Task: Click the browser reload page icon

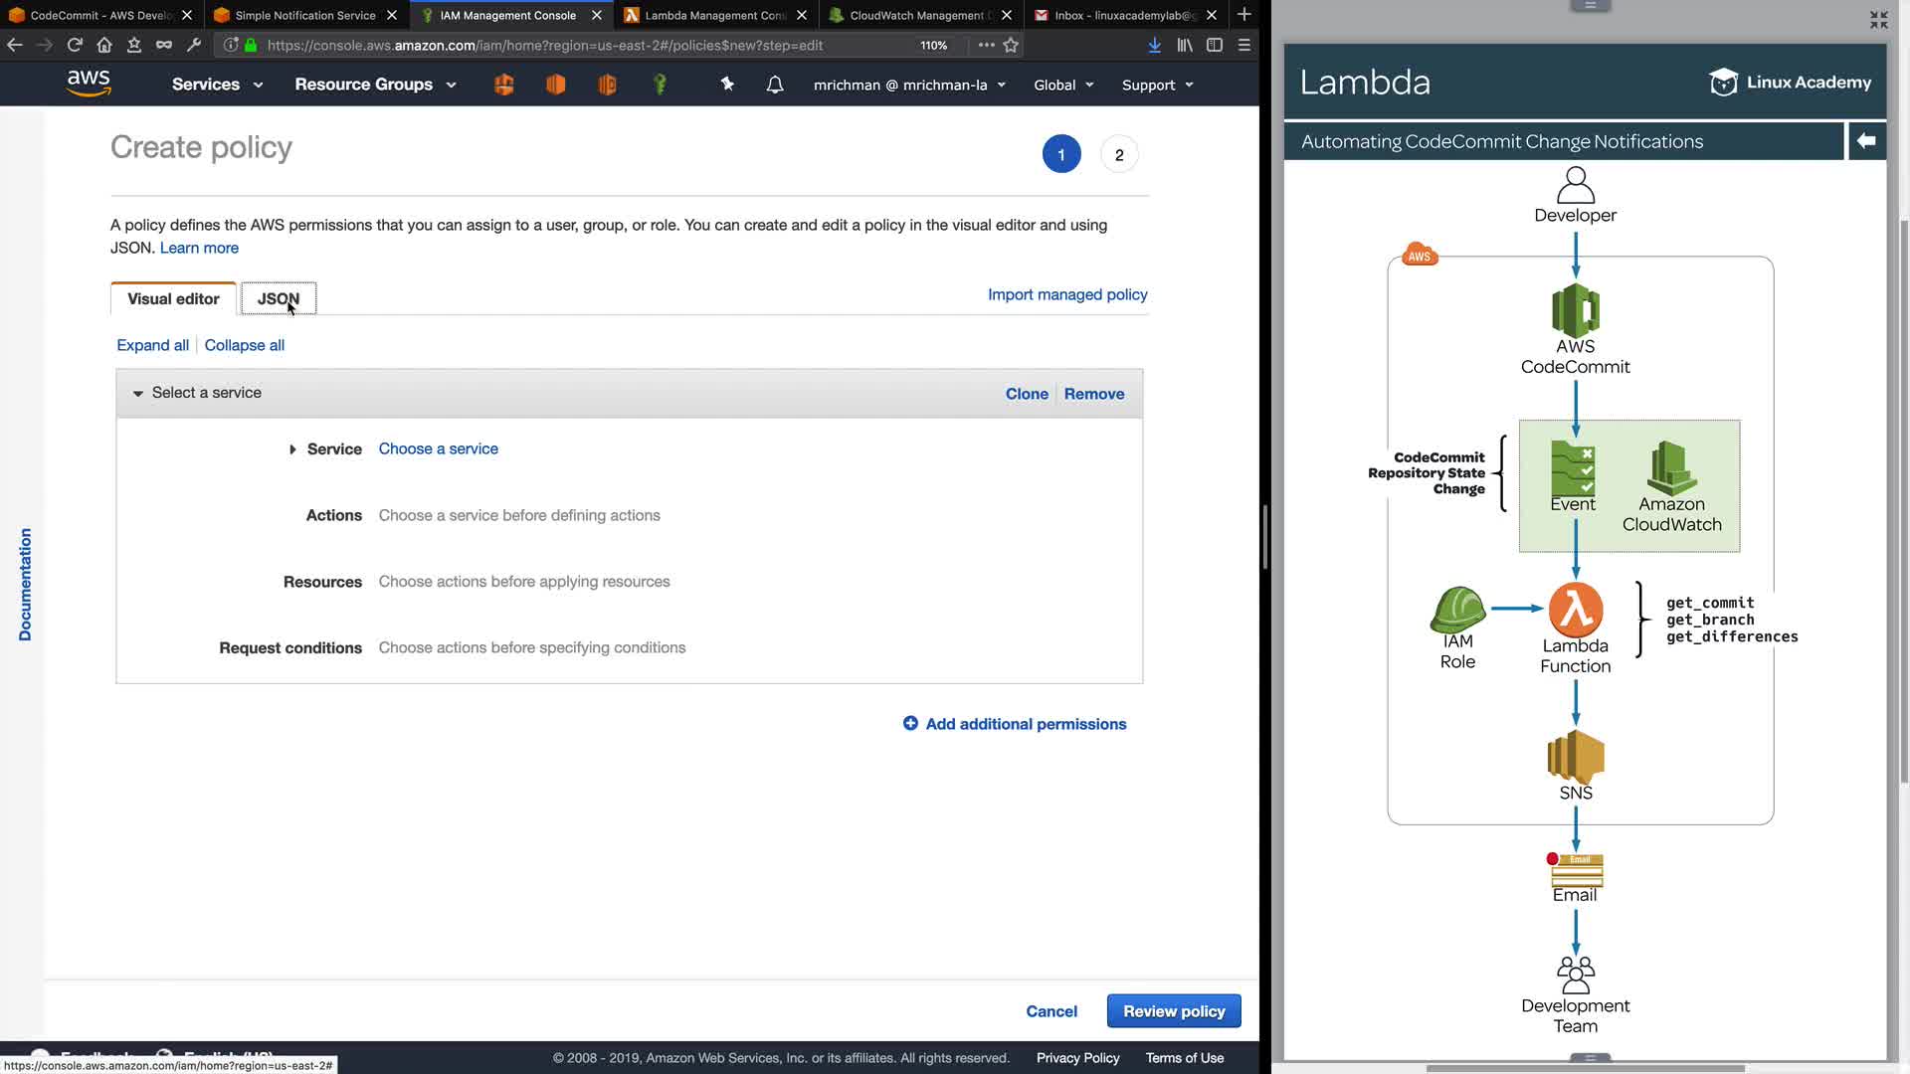Action: coord(75,45)
